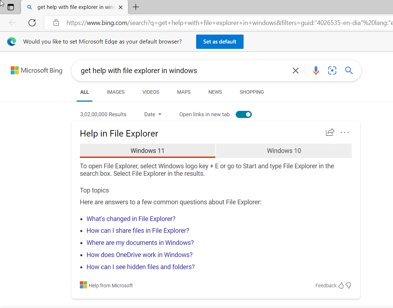Disable Open links in new tab
This screenshot has width=393, height=308.
244,114
